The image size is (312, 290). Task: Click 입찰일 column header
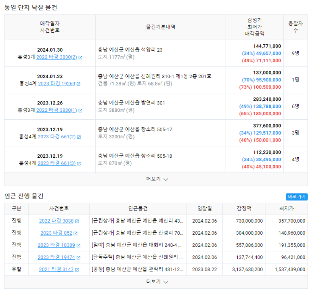(x=205, y=209)
